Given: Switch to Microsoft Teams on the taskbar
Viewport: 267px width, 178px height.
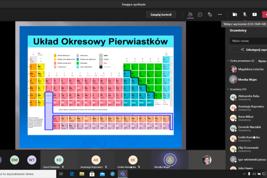Looking at the screenshot, I should [122, 174].
